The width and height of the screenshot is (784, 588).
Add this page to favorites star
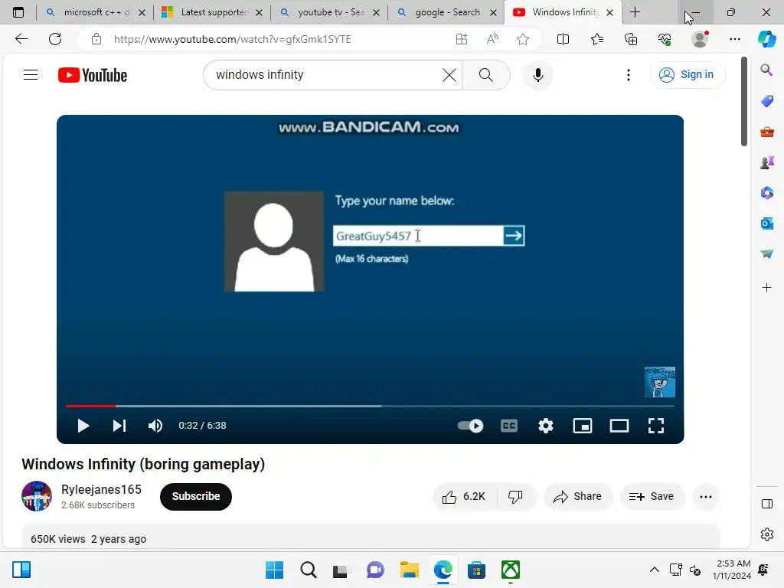[x=523, y=39]
